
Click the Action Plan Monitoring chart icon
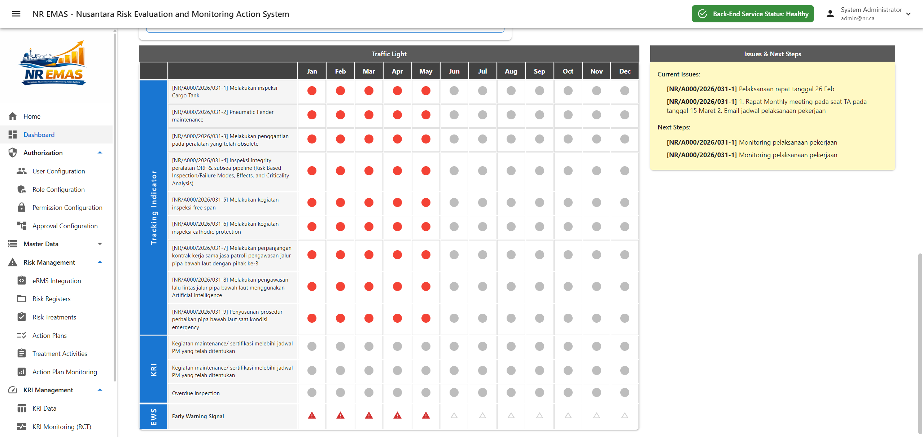click(x=22, y=372)
